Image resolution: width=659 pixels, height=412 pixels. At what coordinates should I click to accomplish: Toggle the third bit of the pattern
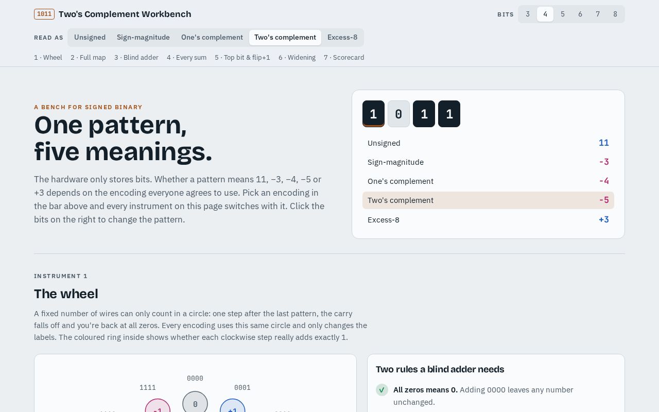point(424,114)
